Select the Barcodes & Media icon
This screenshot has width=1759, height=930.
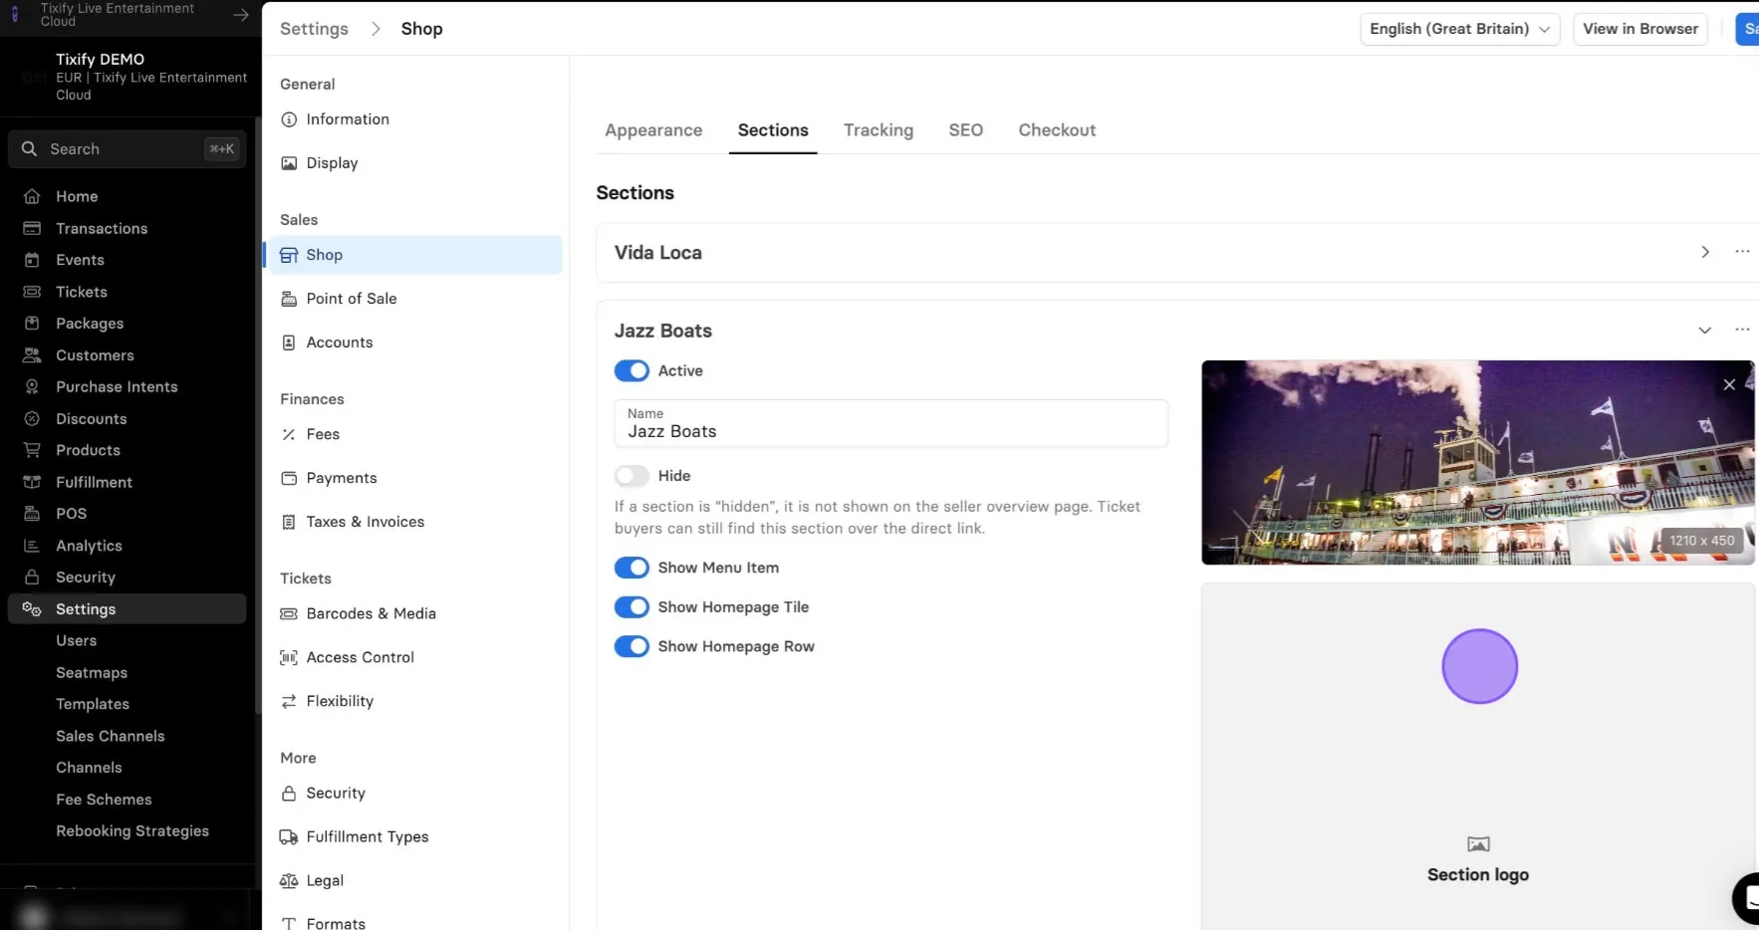pos(289,613)
